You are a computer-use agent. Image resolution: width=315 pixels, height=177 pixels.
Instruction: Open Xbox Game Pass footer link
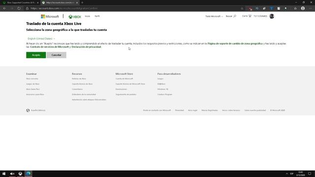[33, 89]
